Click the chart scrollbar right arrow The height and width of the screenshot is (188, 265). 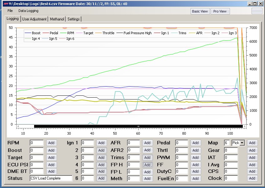coord(245,126)
